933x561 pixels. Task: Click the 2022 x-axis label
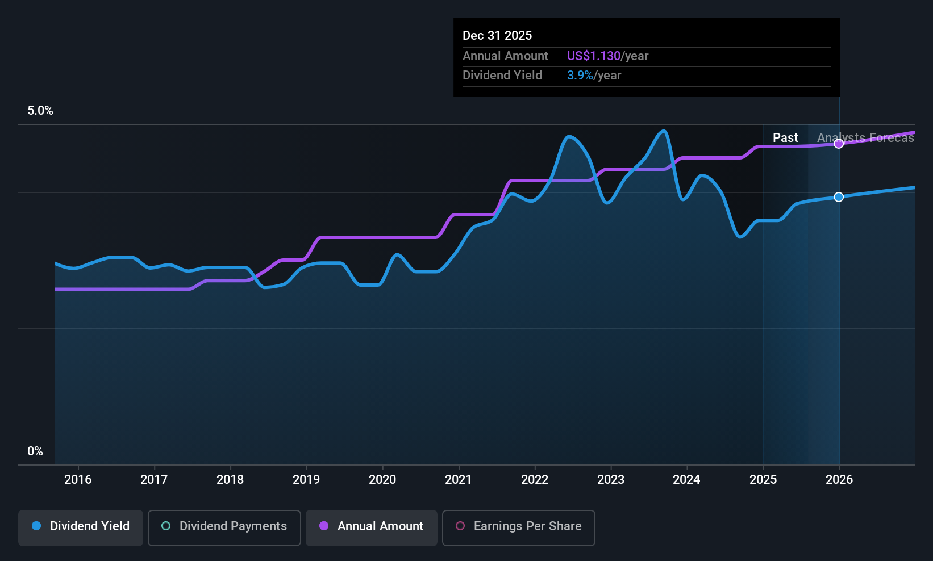tap(535, 479)
